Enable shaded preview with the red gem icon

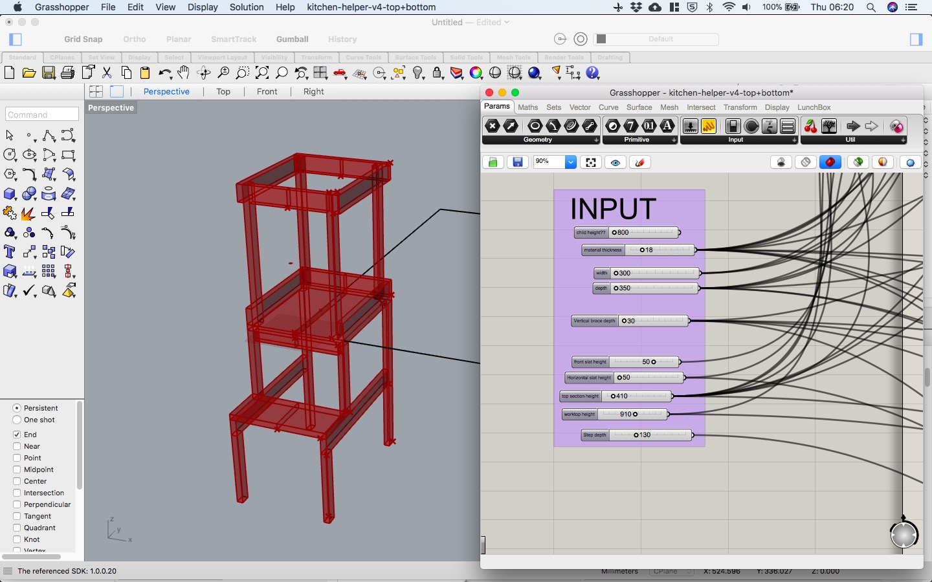point(830,162)
